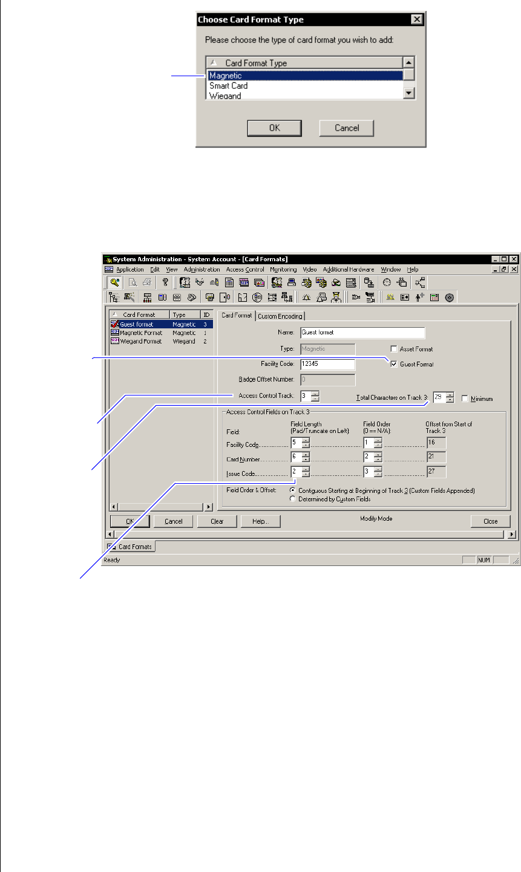The height and width of the screenshot is (872, 521).
Task: Adjust Total Characters on Track 3 spinner
Action: (450, 397)
